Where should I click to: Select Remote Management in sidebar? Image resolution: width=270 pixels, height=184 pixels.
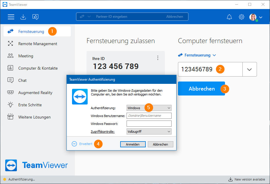click(37, 44)
